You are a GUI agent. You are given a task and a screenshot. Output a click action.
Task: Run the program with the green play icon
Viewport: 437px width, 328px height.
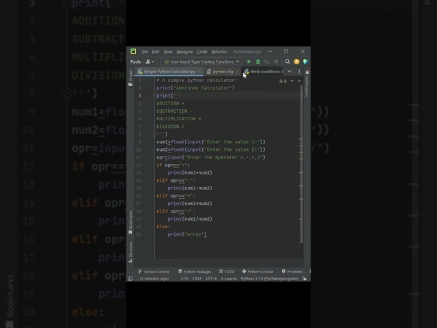tap(249, 61)
